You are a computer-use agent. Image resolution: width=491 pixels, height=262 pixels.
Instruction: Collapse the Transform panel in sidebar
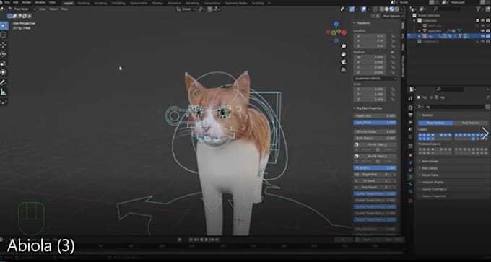coord(363,23)
